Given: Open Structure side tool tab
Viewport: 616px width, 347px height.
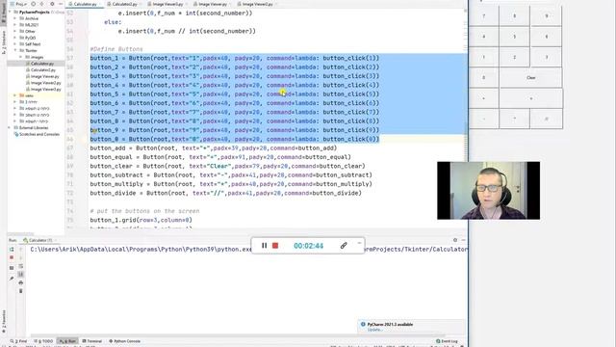Looking at the screenshot, I should click(4, 42).
